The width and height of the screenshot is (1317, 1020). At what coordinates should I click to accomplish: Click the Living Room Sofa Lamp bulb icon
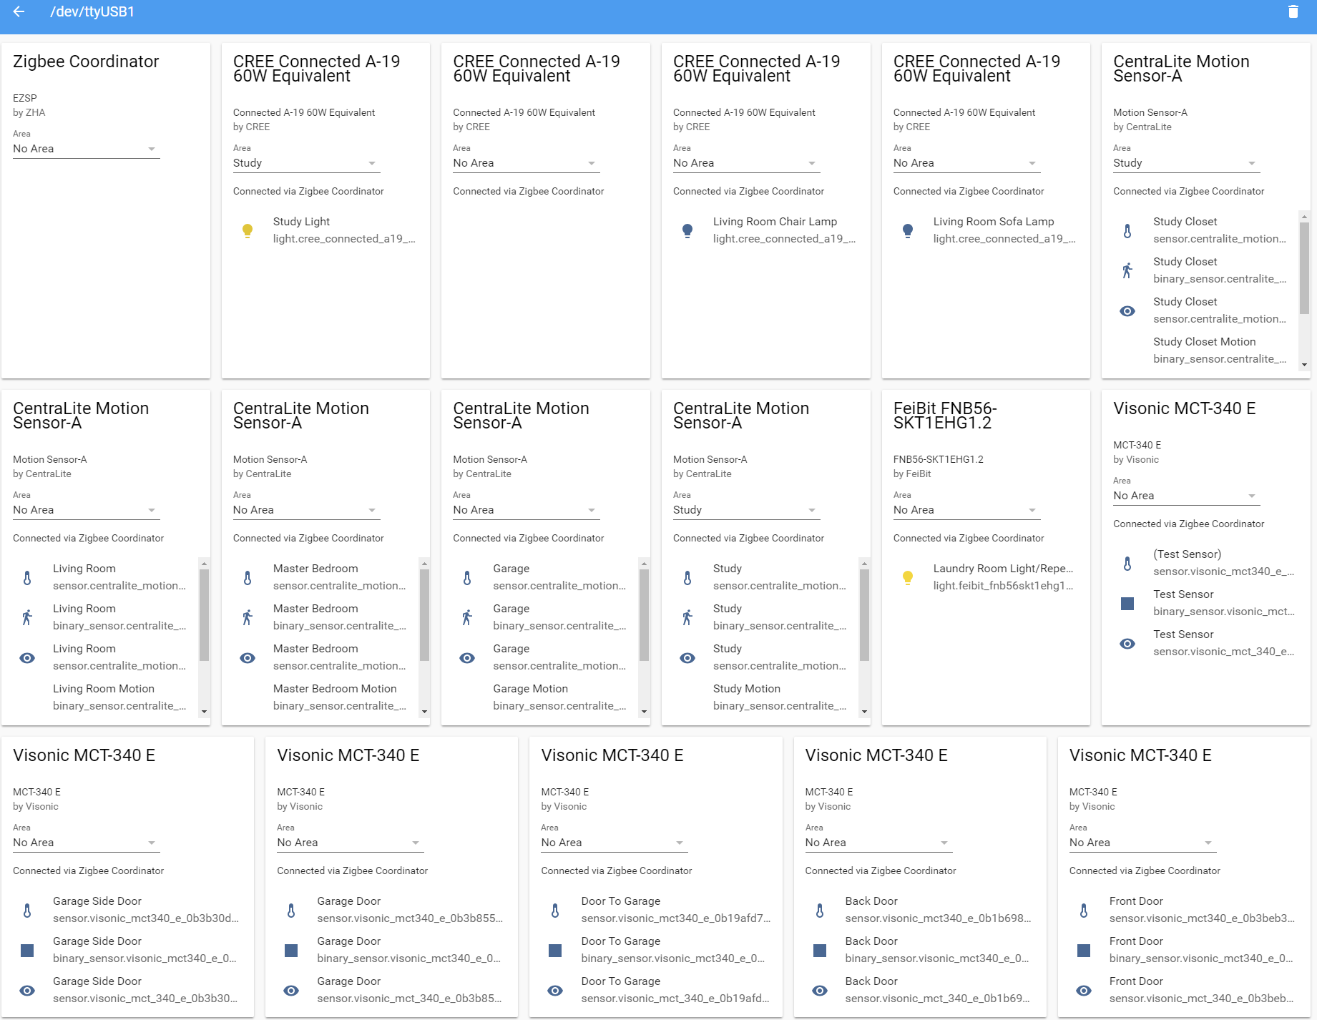point(908,230)
